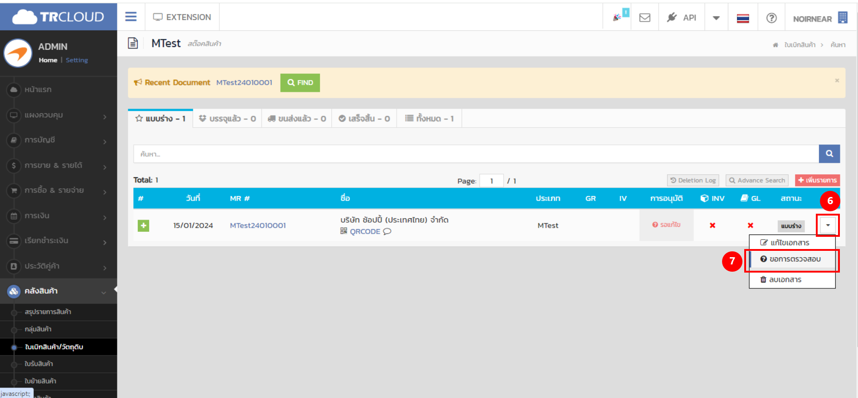This screenshot has width=858, height=398.
Task: Open the EXTENSION menu
Action: pyautogui.click(x=182, y=17)
